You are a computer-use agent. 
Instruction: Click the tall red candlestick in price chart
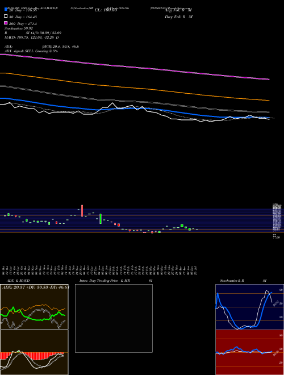82,211
